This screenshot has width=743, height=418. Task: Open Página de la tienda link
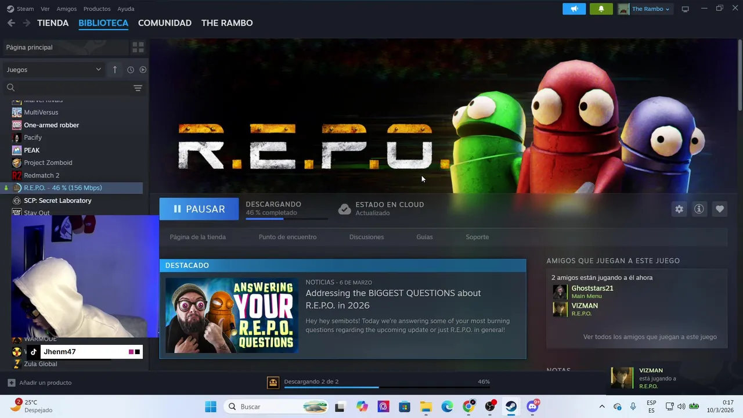click(x=198, y=237)
